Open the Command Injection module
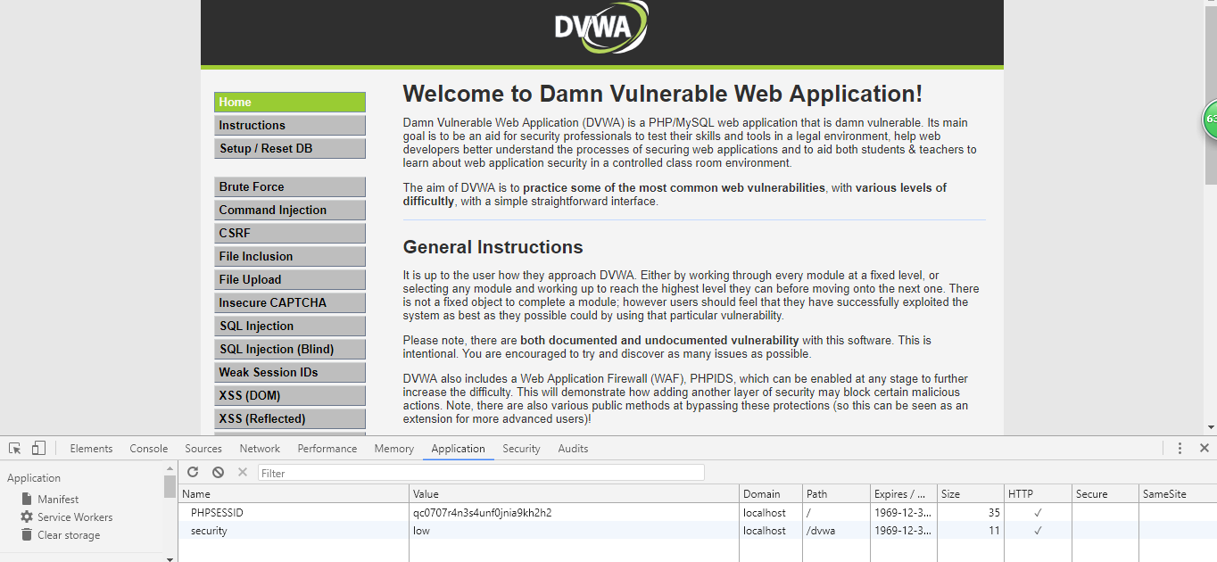The image size is (1217, 562). point(290,211)
